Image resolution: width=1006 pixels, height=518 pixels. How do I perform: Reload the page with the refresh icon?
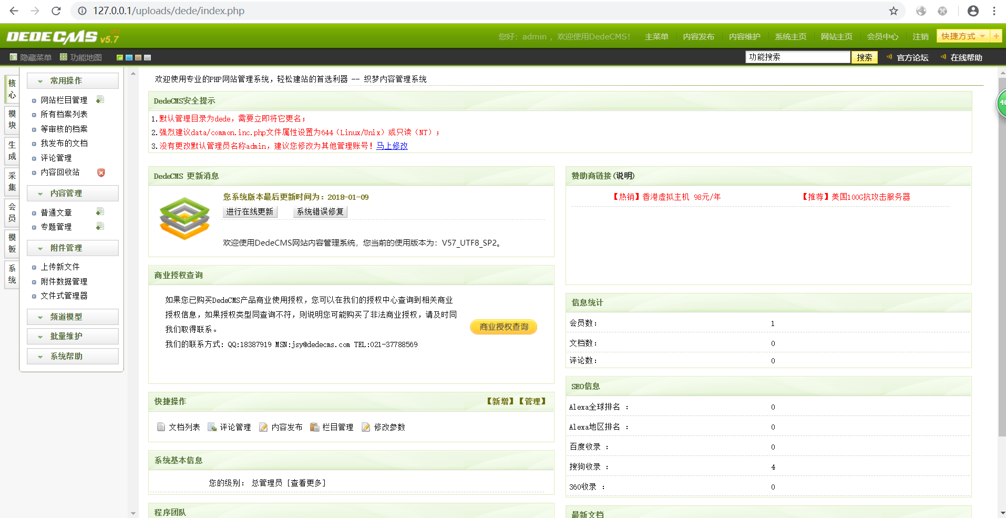[56, 11]
